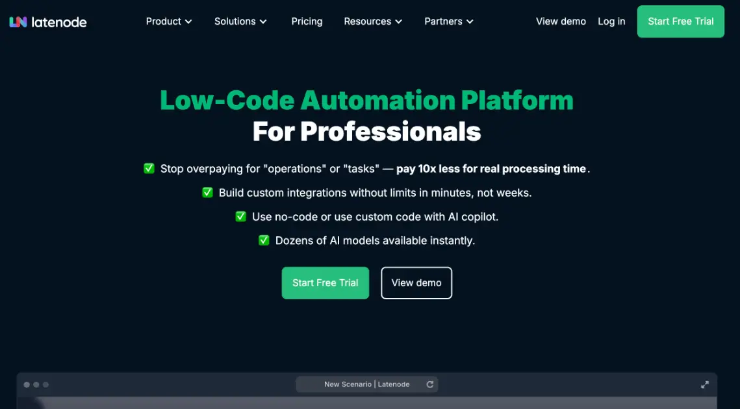Go to the Pricing page
This screenshot has height=409, width=740.
coord(307,21)
